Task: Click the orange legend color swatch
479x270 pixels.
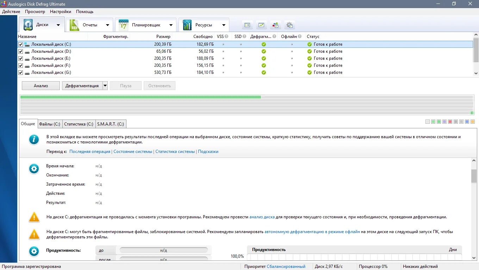Action: point(473,122)
